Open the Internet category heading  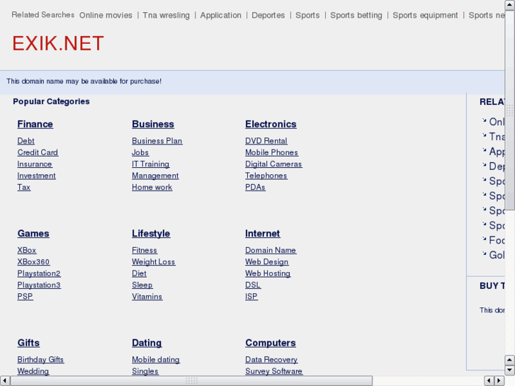click(x=263, y=234)
